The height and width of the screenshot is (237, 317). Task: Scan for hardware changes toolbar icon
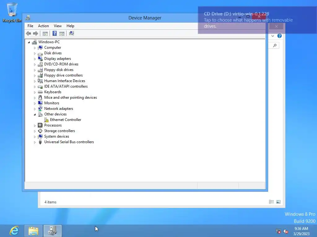(72, 33)
